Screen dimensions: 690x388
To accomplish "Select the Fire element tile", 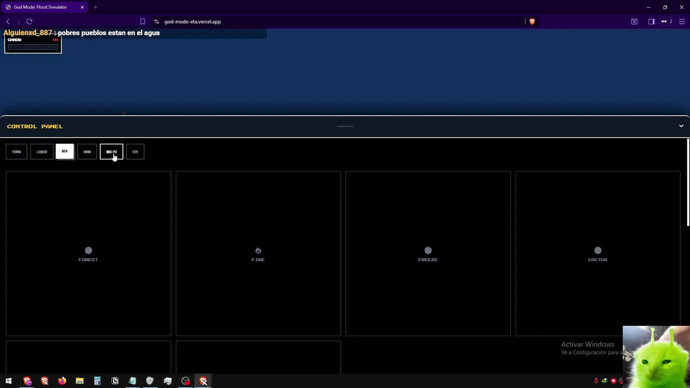I will 258,254.
